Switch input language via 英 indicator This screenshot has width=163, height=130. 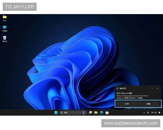(148, 113)
